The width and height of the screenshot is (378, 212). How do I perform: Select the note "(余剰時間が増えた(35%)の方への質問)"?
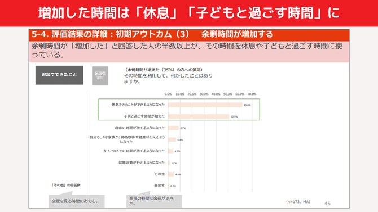click(x=164, y=70)
